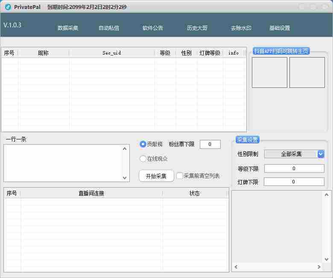Screen dimensions: 333x278
Task: Click the Sec_uid column header
Action: 111,53
